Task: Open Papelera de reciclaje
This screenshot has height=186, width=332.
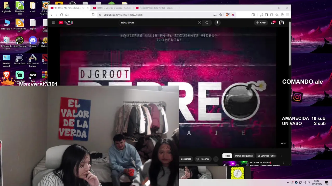Action: [x=6, y=43]
